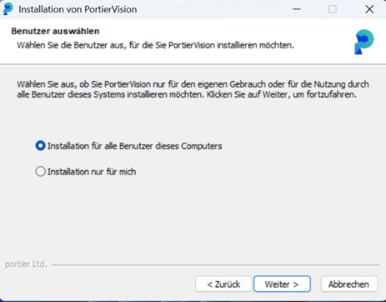Viewport: 386px width, 302px height.
Task: Close the installer with the X button
Action: pyautogui.click(x=369, y=9)
